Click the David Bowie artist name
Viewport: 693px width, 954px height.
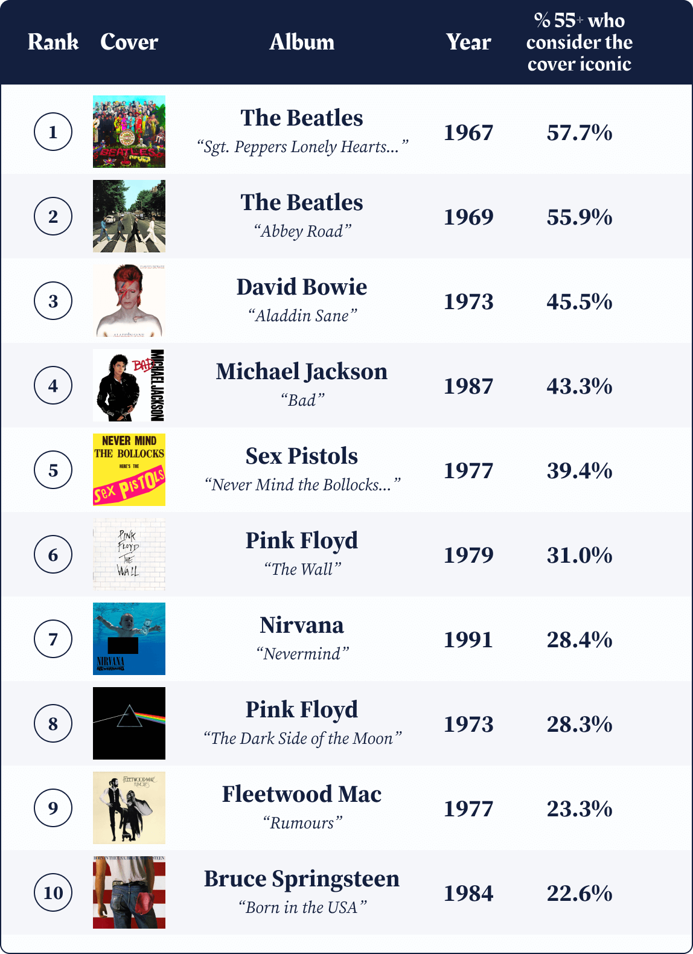pos(302,287)
